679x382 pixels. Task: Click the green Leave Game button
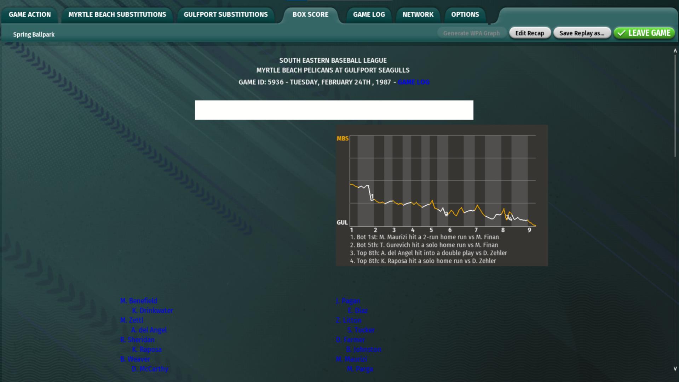(x=644, y=33)
